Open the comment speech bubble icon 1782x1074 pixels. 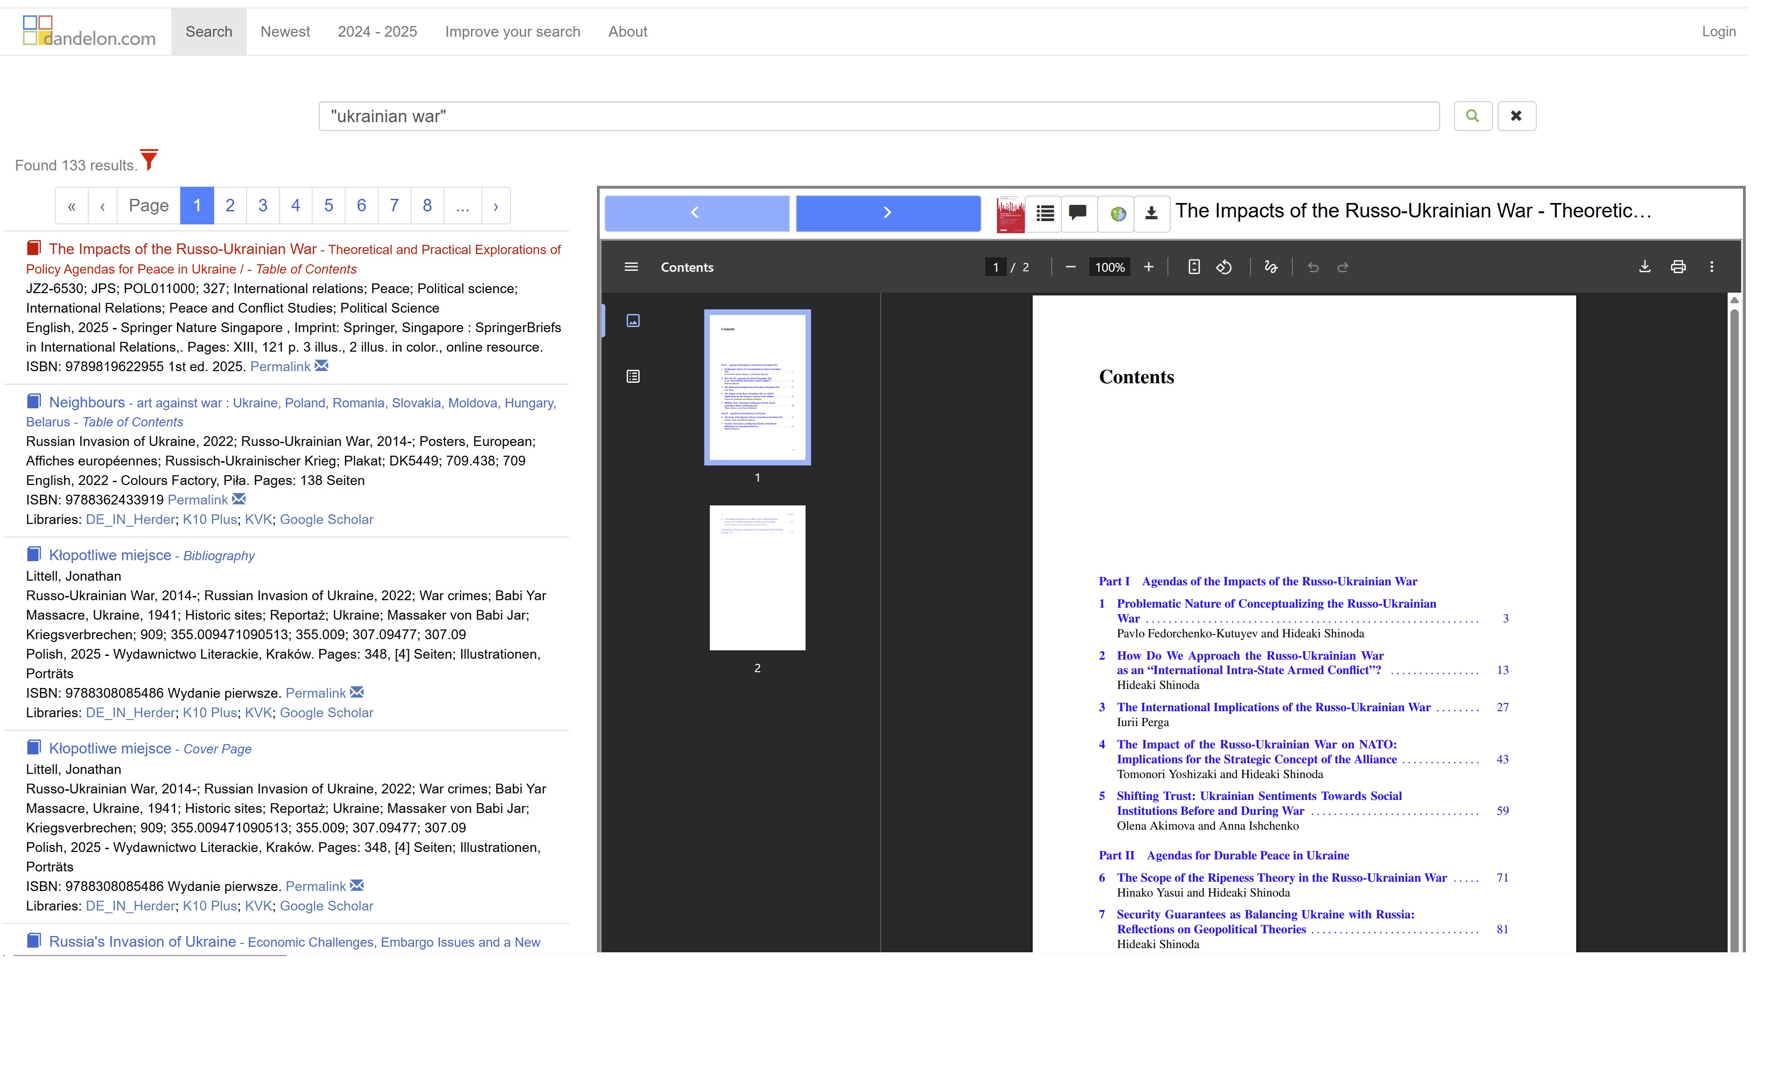coord(1078,213)
